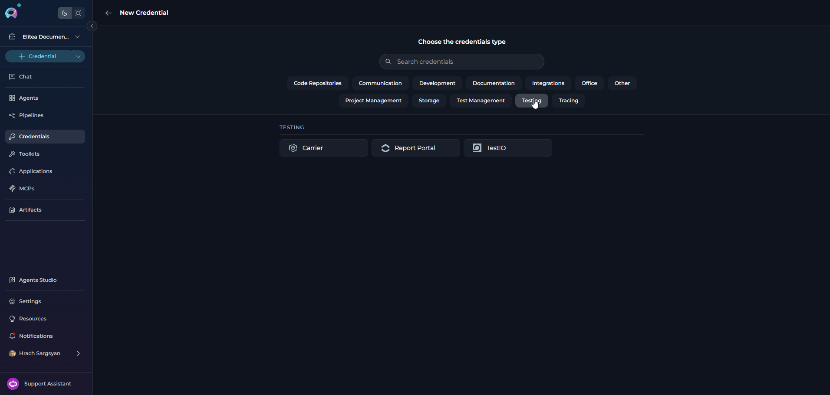Filter by Development category
The width and height of the screenshot is (830, 395).
[x=437, y=83]
